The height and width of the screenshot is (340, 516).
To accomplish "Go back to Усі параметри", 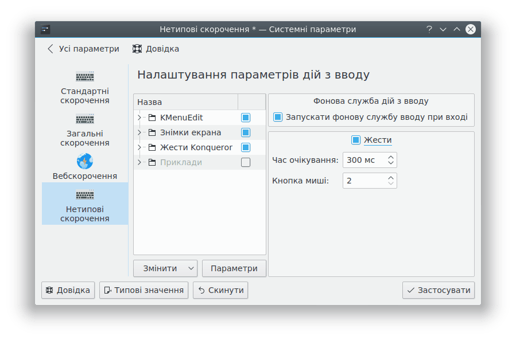I will [83, 49].
